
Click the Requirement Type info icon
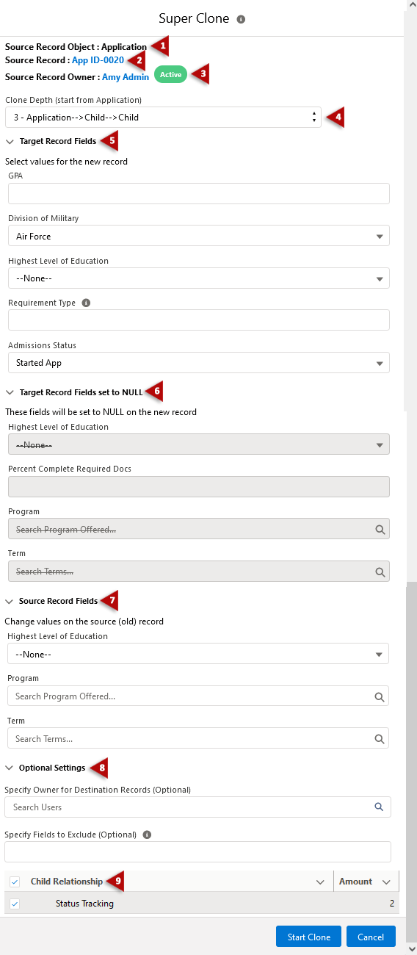click(86, 303)
